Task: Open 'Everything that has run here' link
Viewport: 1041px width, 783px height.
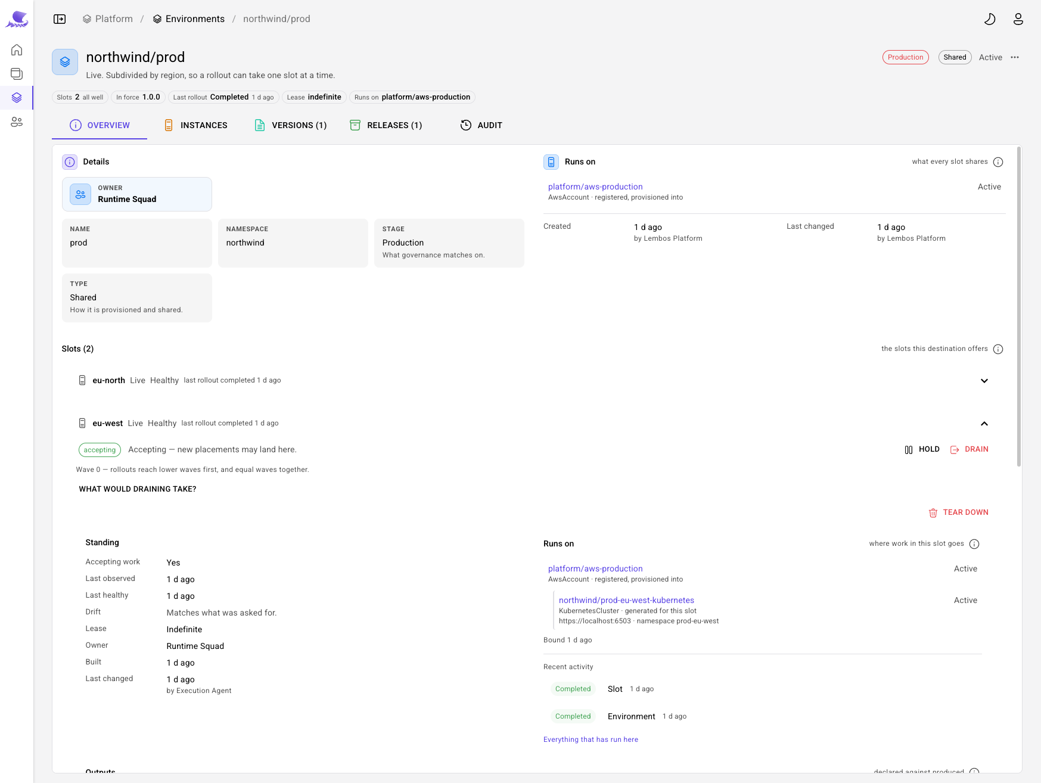Action: coord(591,740)
